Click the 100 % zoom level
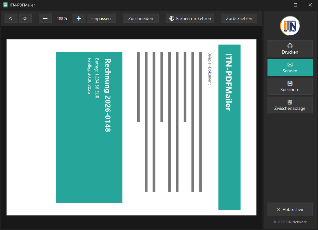Screen dimensions: 318x230 pyautogui.click(x=62, y=18)
